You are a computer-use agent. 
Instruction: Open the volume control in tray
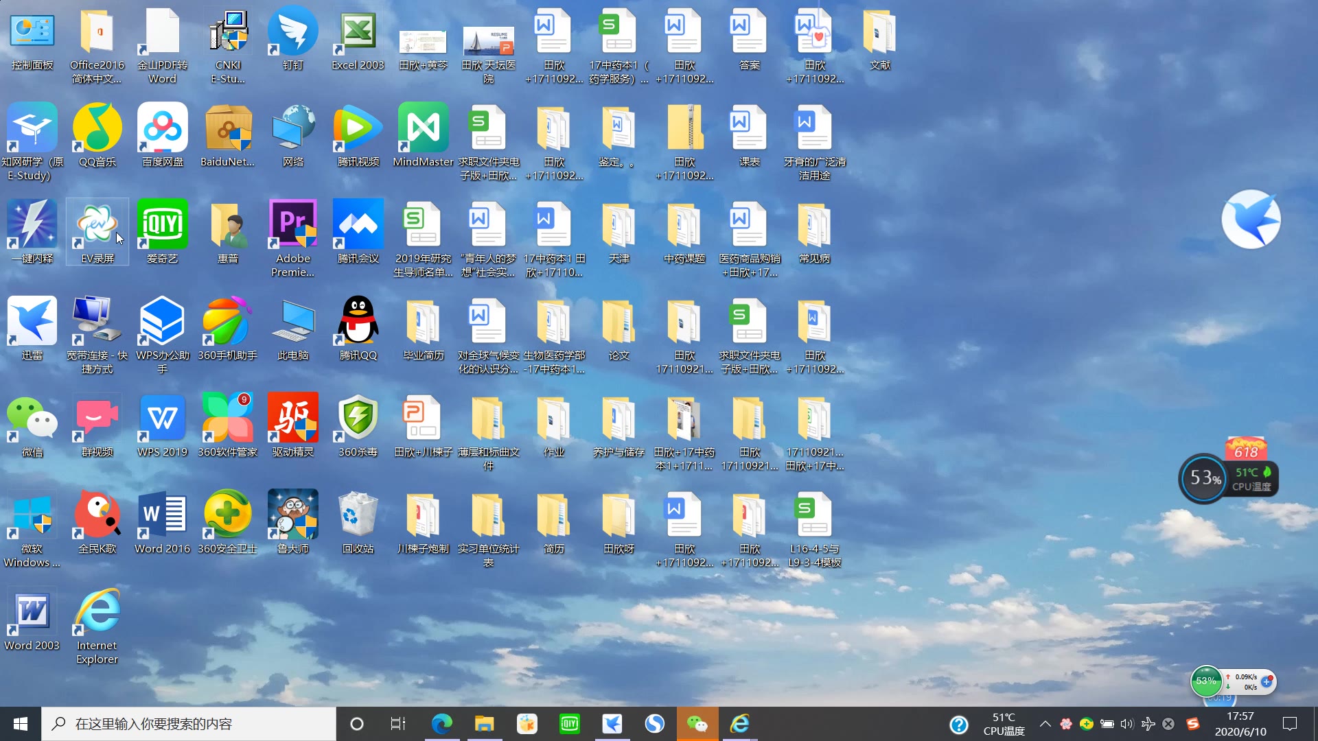[x=1127, y=724]
